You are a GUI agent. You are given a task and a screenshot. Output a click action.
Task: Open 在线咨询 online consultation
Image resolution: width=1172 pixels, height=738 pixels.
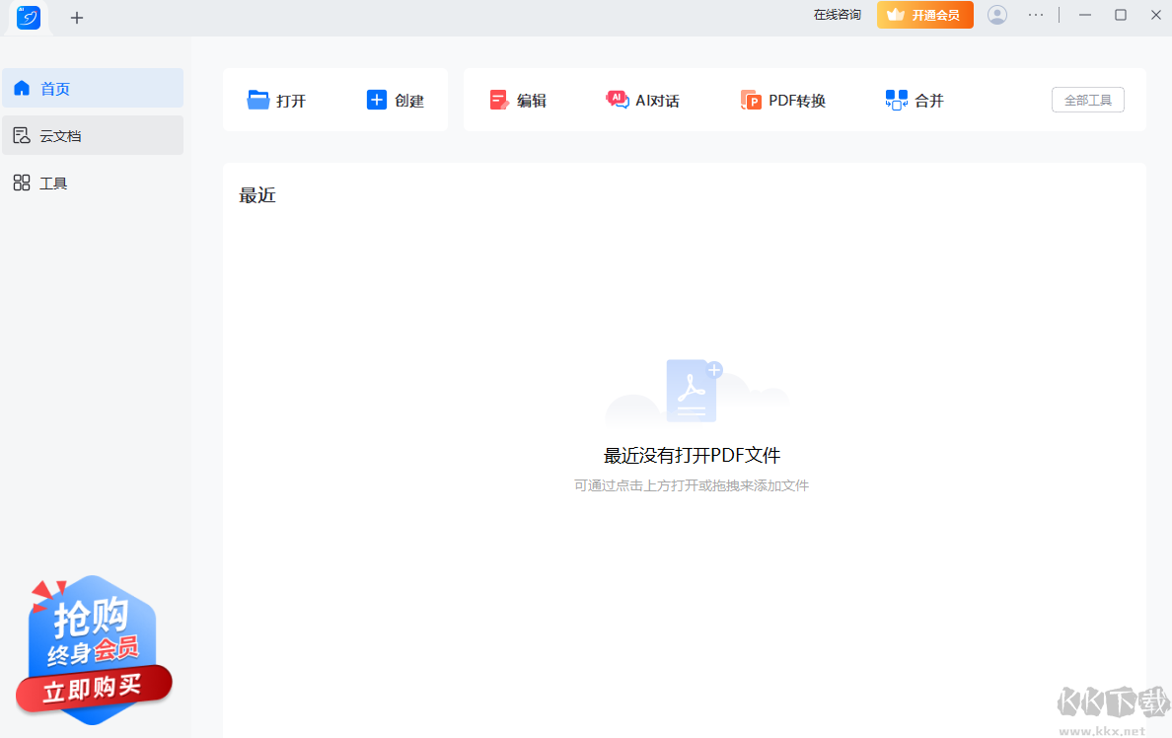[x=837, y=15]
